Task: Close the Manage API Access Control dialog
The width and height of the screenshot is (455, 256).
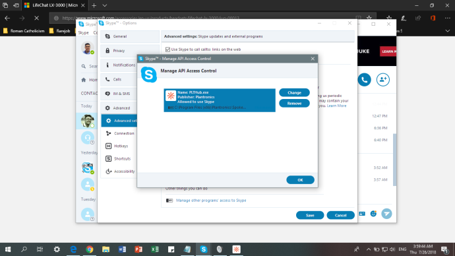Action: click(313, 59)
